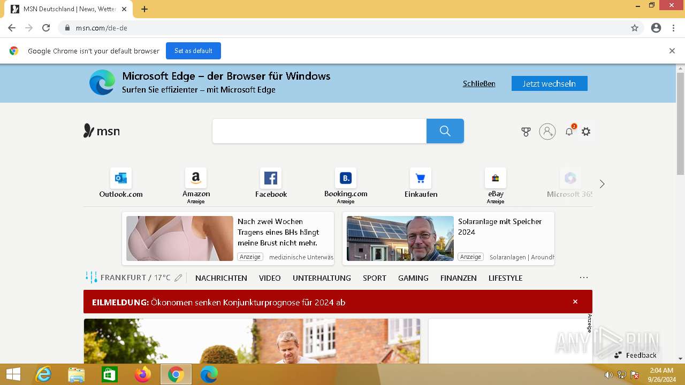This screenshot has width=685, height=385.
Task: Launch Internet Explorer from taskbar
Action: (x=43, y=374)
